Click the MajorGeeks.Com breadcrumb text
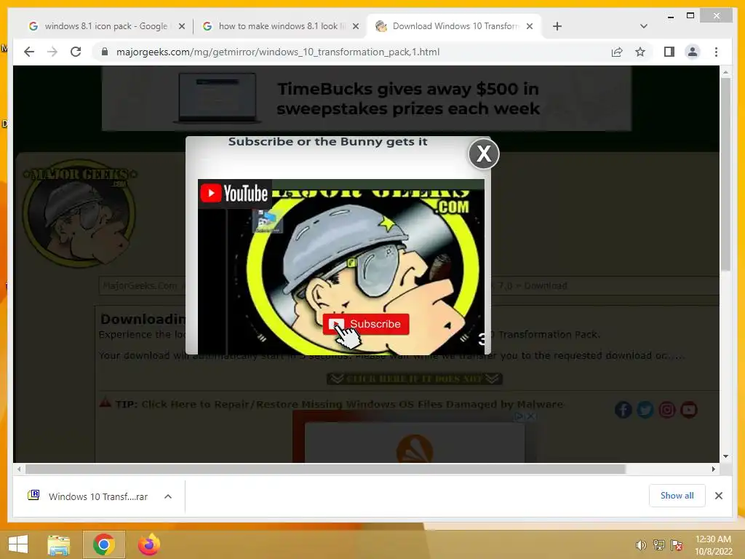745x559 pixels. 140,285
